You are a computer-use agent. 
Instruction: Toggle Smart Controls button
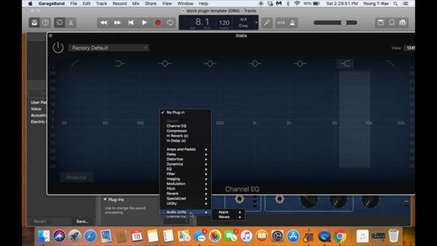pyautogui.click(x=59, y=23)
